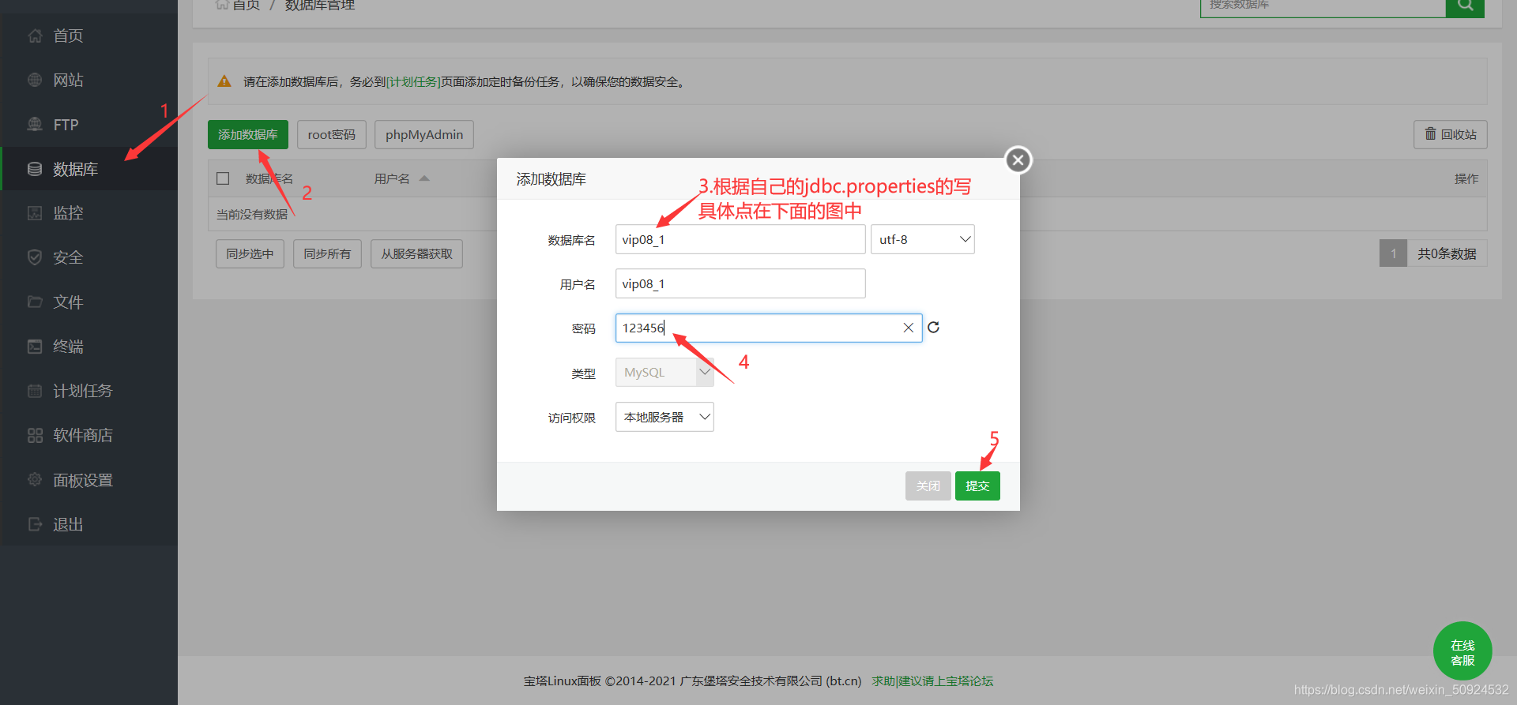Click the folder icon beside 文件
The height and width of the screenshot is (705, 1517).
[x=35, y=302]
